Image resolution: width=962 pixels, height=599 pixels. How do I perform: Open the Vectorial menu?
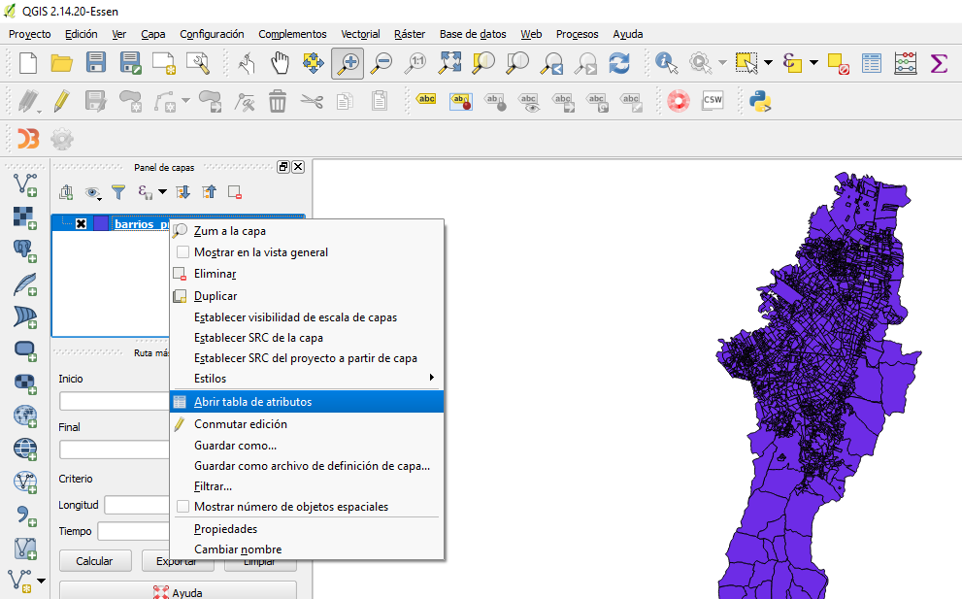(360, 34)
